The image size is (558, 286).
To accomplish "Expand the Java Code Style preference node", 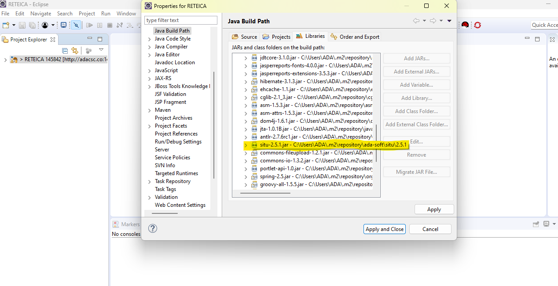I will click(x=150, y=39).
